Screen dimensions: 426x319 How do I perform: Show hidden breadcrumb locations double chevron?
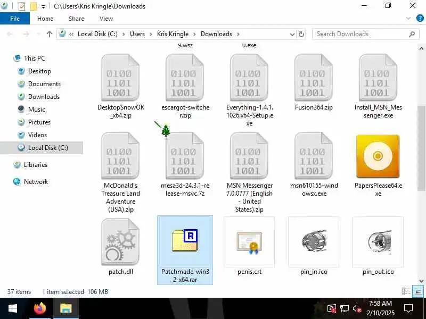[x=71, y=34]
